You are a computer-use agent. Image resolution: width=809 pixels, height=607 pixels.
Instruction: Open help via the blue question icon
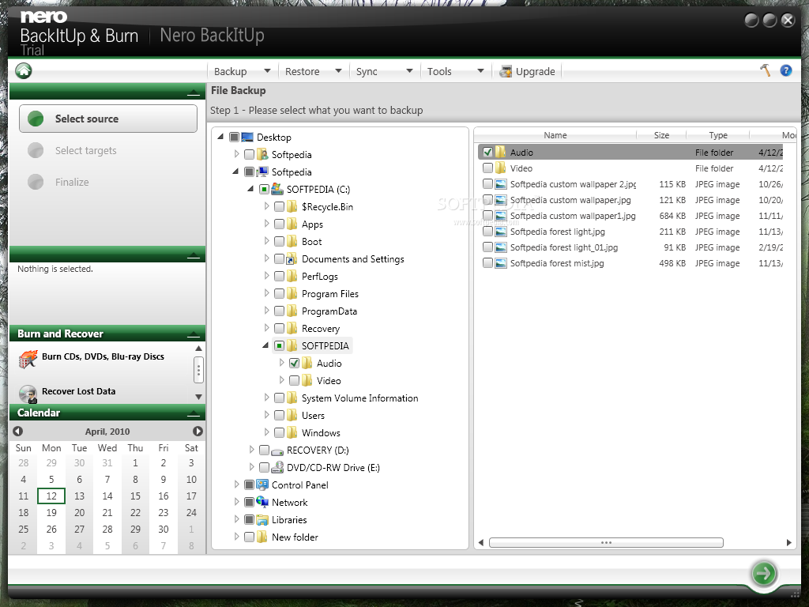[x=786, y=70]
